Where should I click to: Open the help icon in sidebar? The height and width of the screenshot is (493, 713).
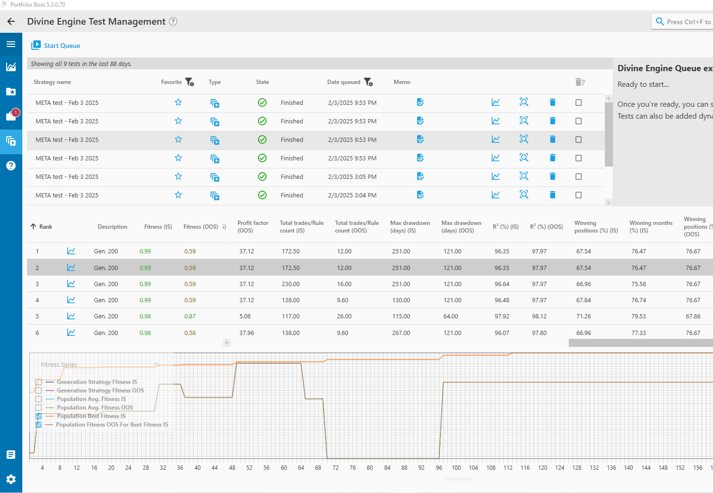pyautogui.click(x=11, y=166)
